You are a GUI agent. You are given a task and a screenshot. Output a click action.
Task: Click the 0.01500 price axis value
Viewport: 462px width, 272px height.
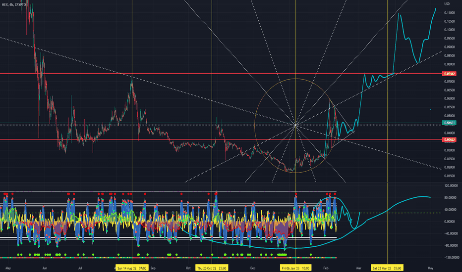(x=449, y=176)
